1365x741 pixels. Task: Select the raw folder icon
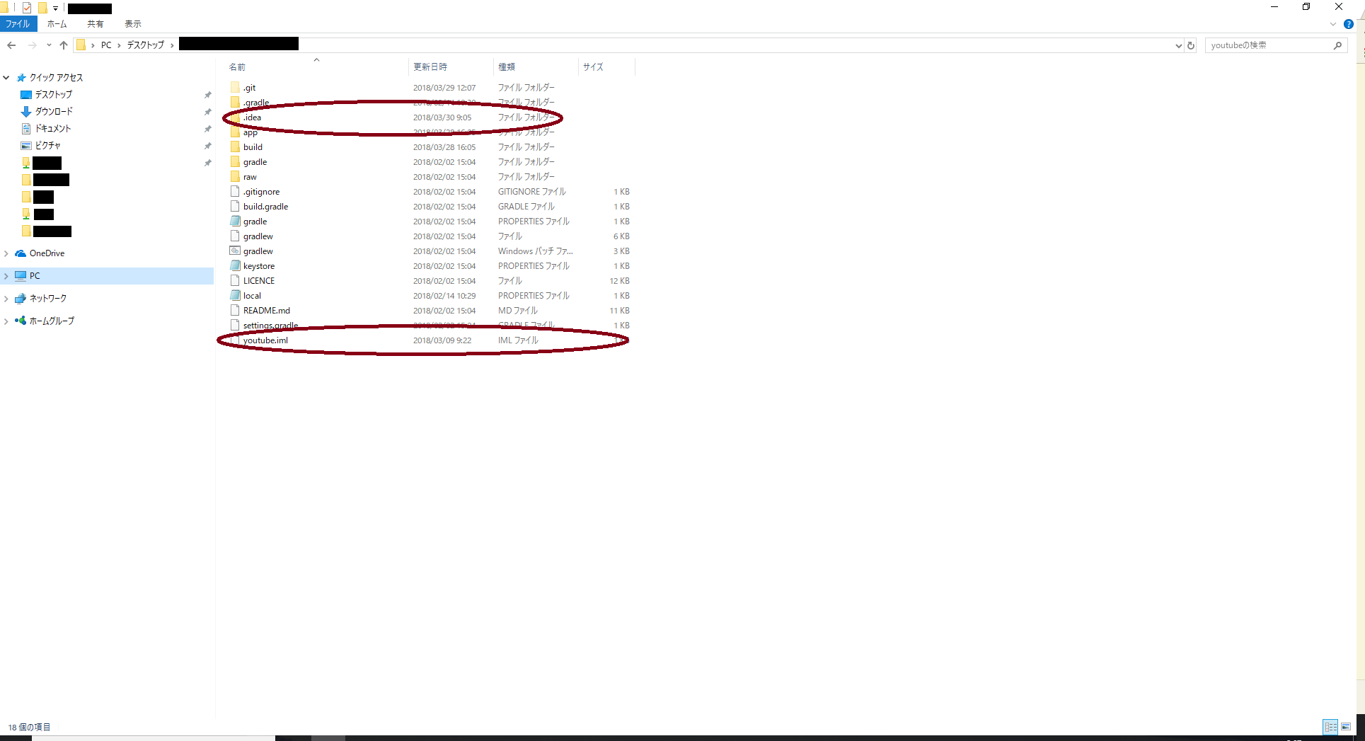click(235, 177)
